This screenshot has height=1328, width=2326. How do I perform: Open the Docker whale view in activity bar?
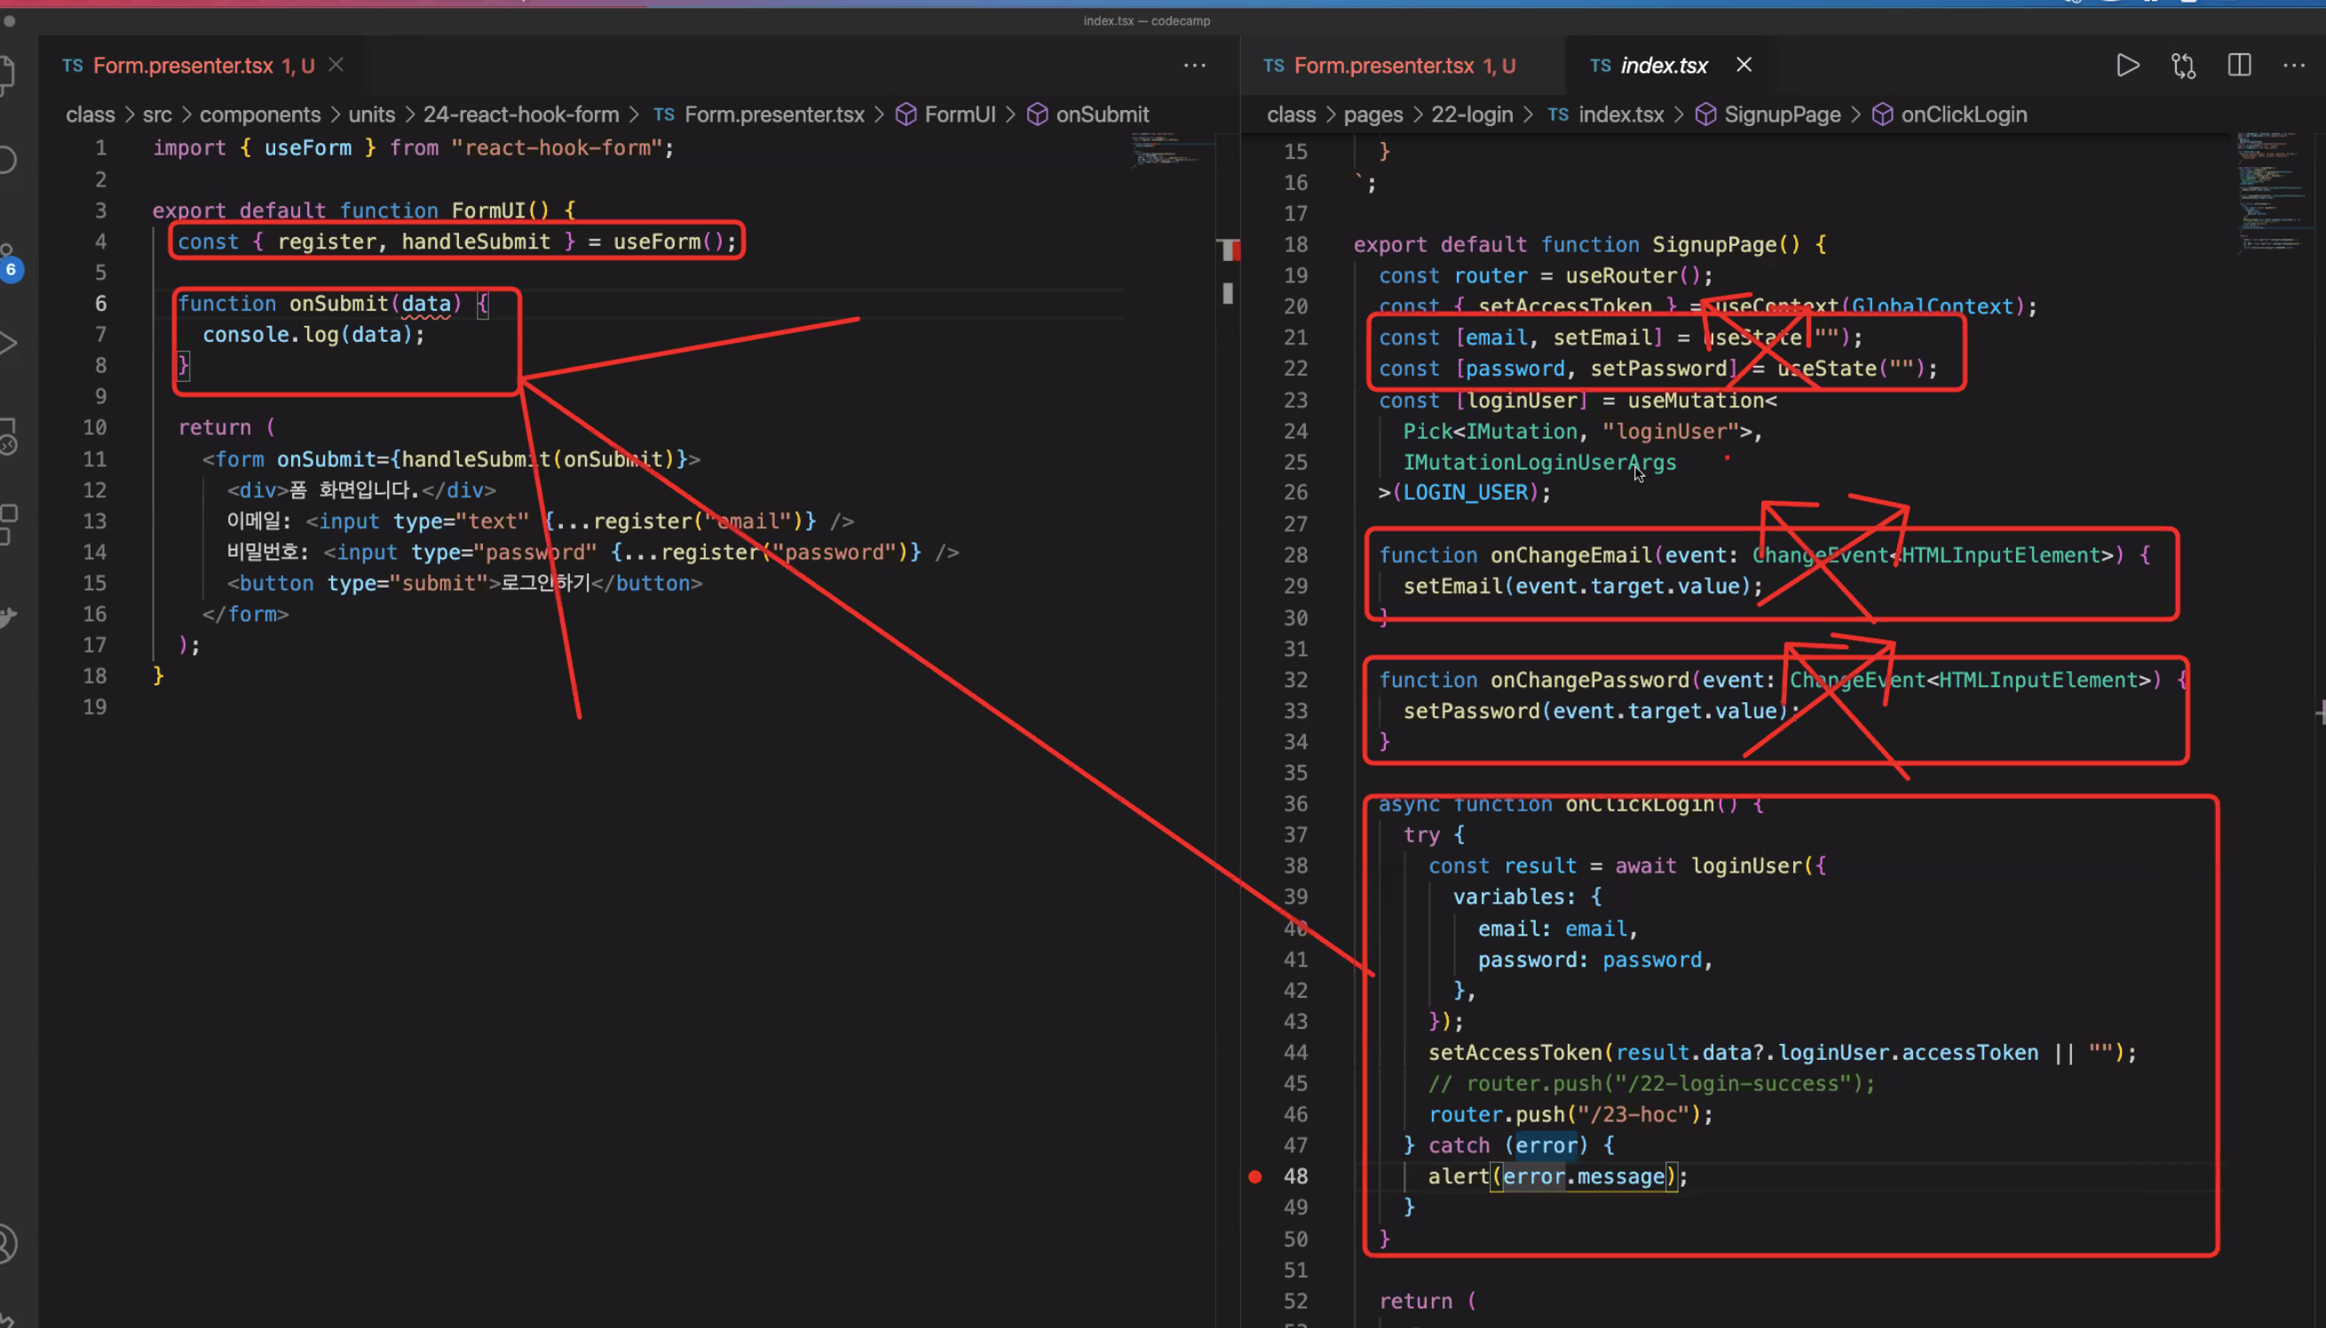click(7, 617)
